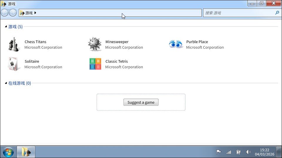Click the title bar games window icon

(4, 4)
